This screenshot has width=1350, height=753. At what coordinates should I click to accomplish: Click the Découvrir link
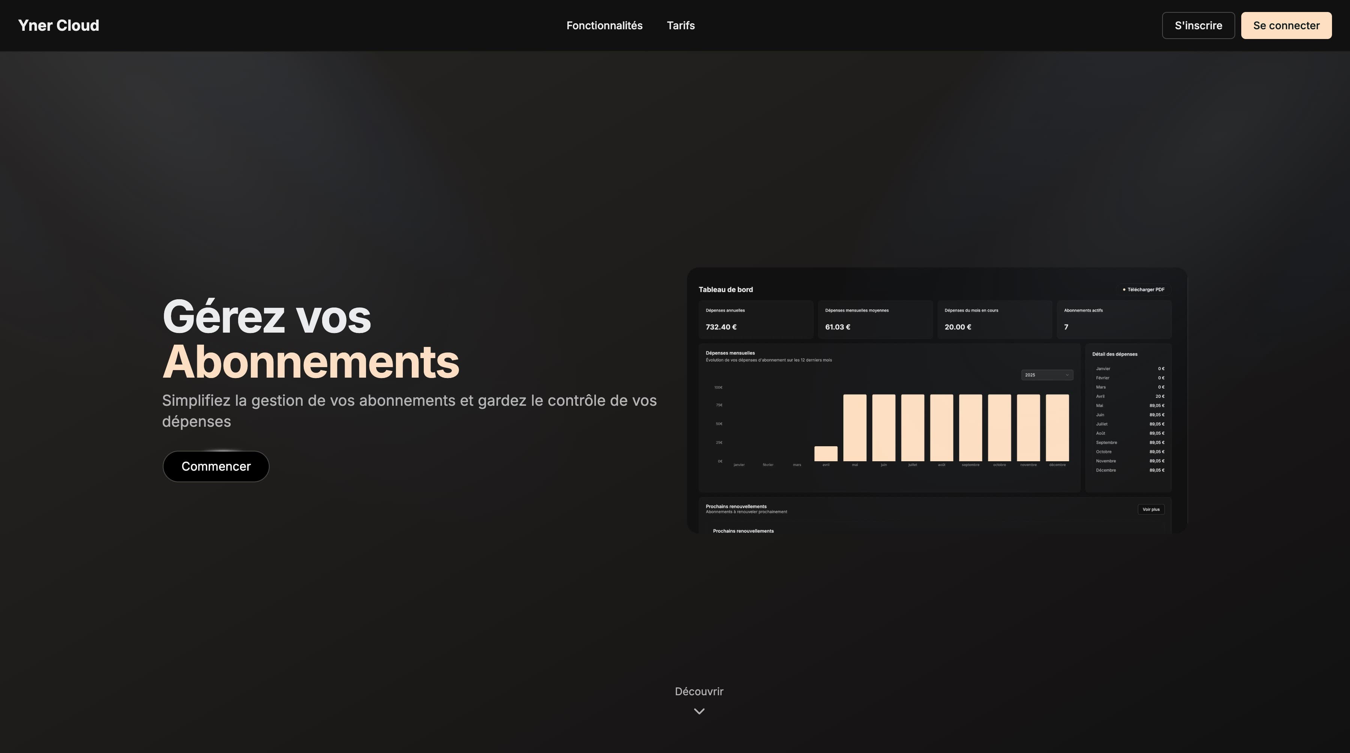pyautogui.click(x=699, y=691)
